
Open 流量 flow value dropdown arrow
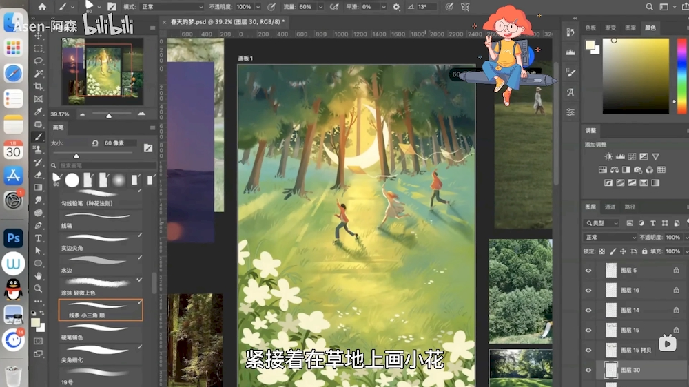pos(320,7)
